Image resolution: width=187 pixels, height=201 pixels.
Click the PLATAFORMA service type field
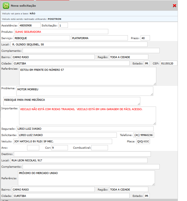[99, 38]
